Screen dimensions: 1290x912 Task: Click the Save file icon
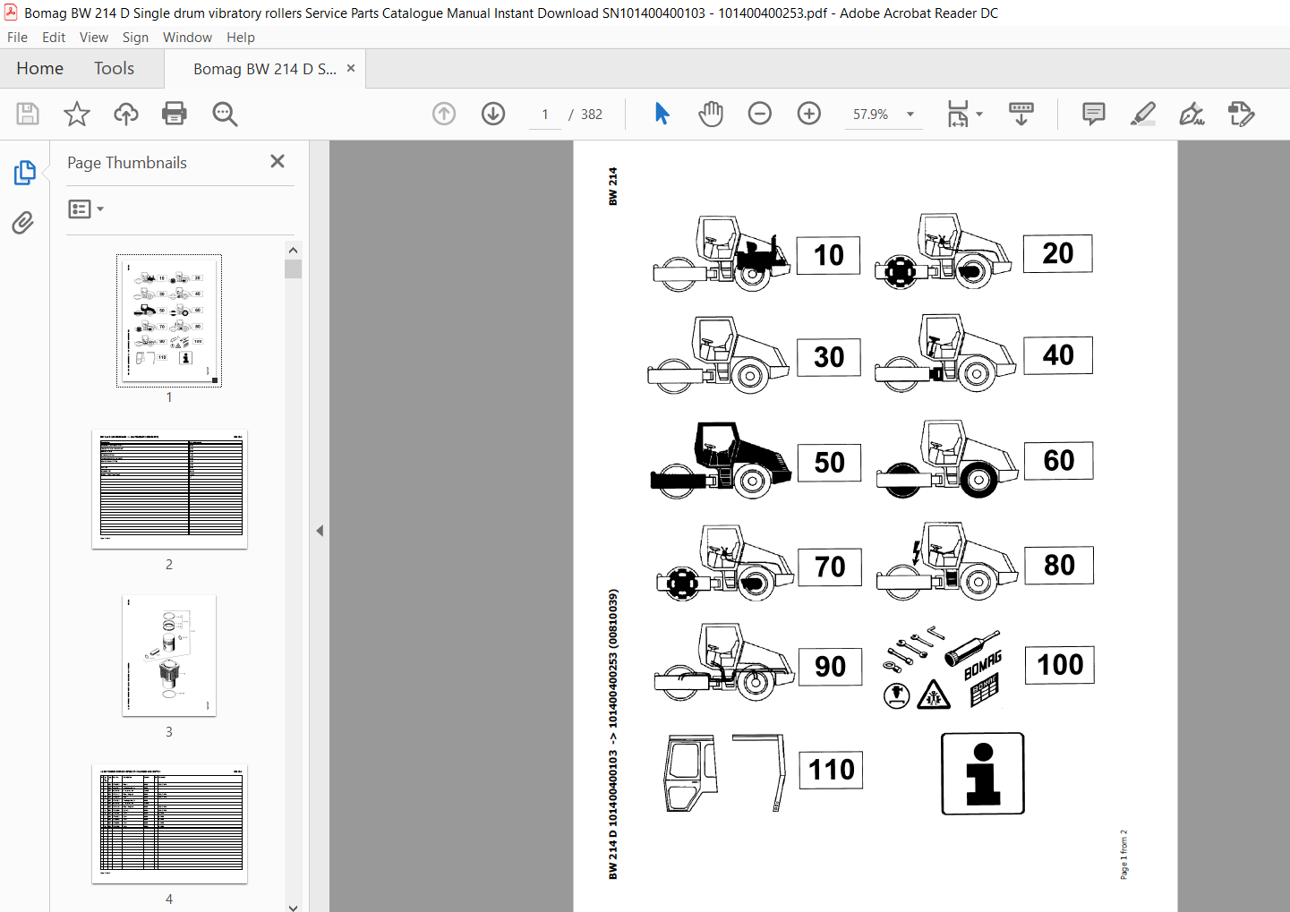[27, 114]
